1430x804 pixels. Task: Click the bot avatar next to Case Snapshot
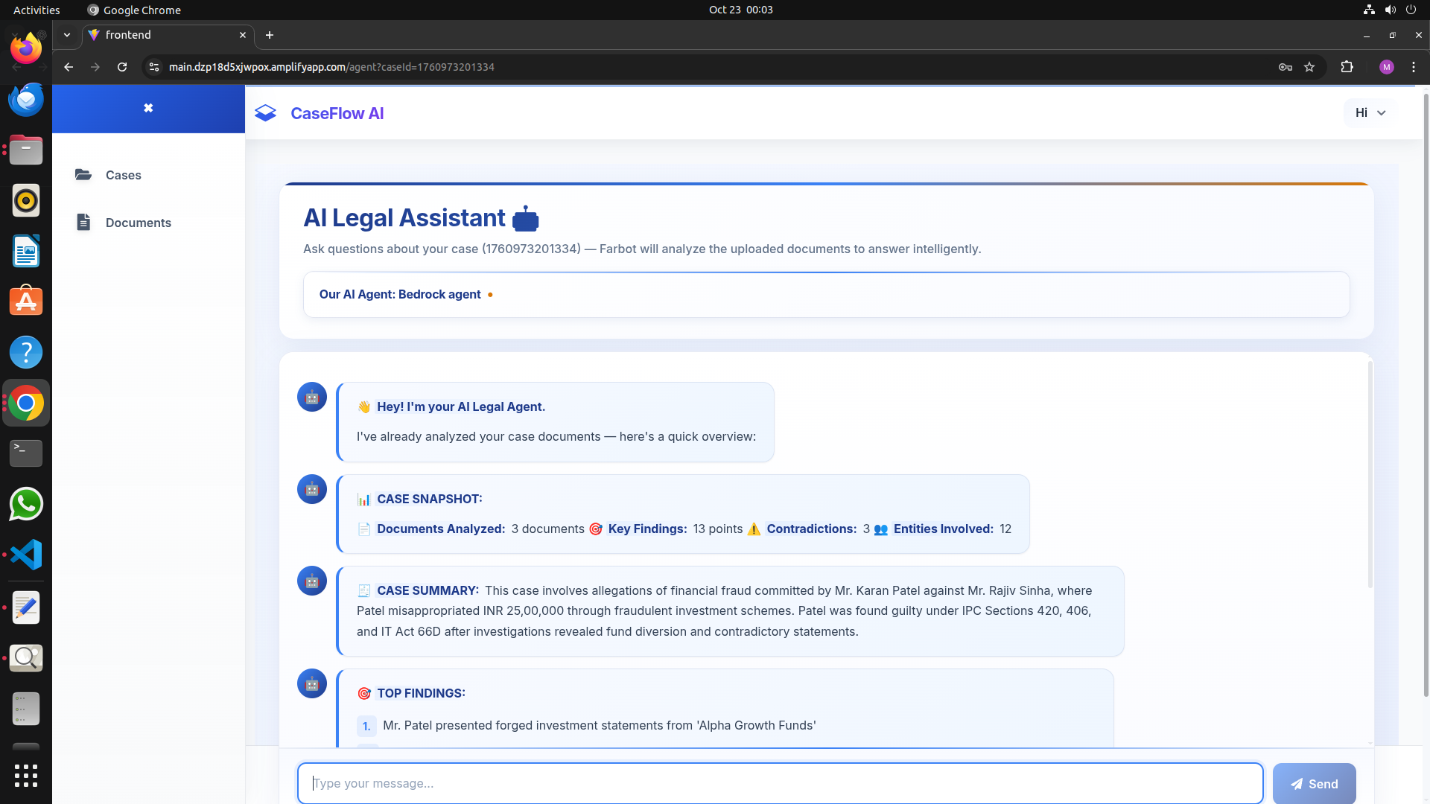pos(312,489)
